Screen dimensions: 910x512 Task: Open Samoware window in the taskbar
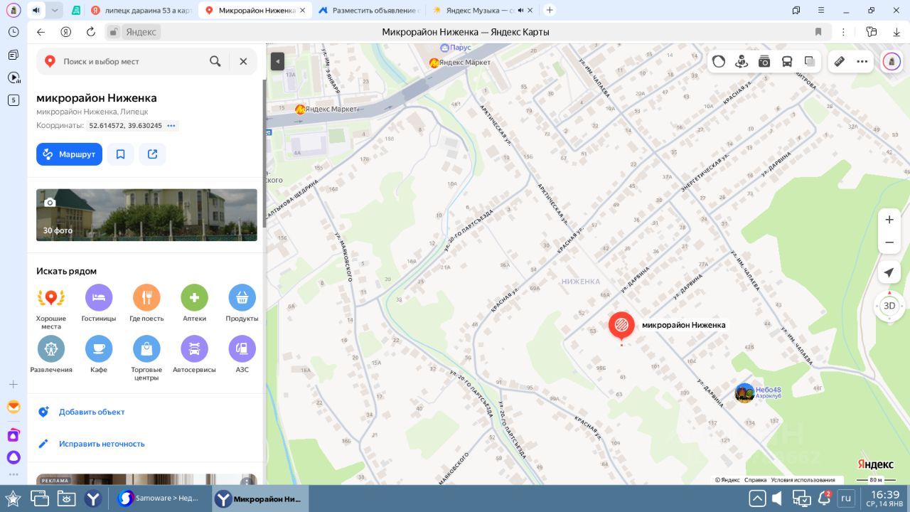click(x=161, y=498)
